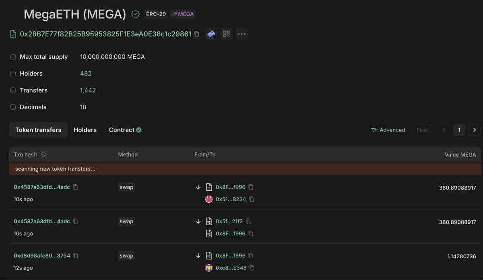Screen dimensions: 483x280
Task: Open the address link 0x5f...21f2
Action: pyautogui.click(x=229, y=221)
